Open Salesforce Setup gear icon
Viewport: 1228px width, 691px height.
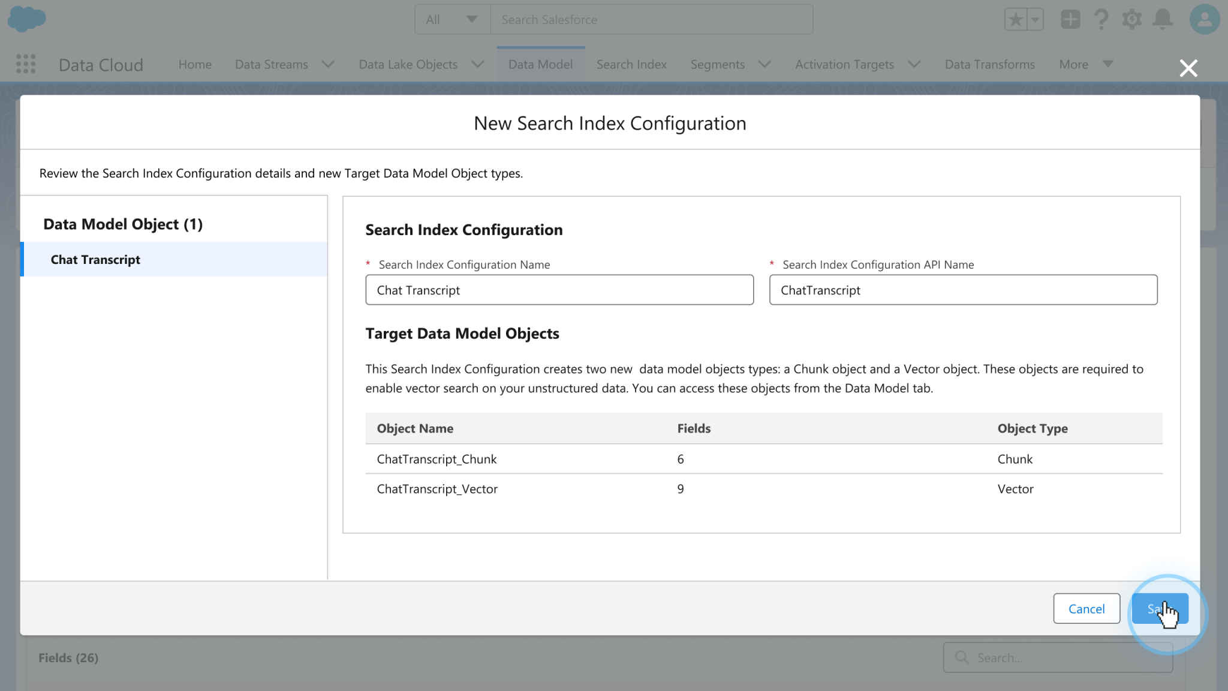point(1132,19)
